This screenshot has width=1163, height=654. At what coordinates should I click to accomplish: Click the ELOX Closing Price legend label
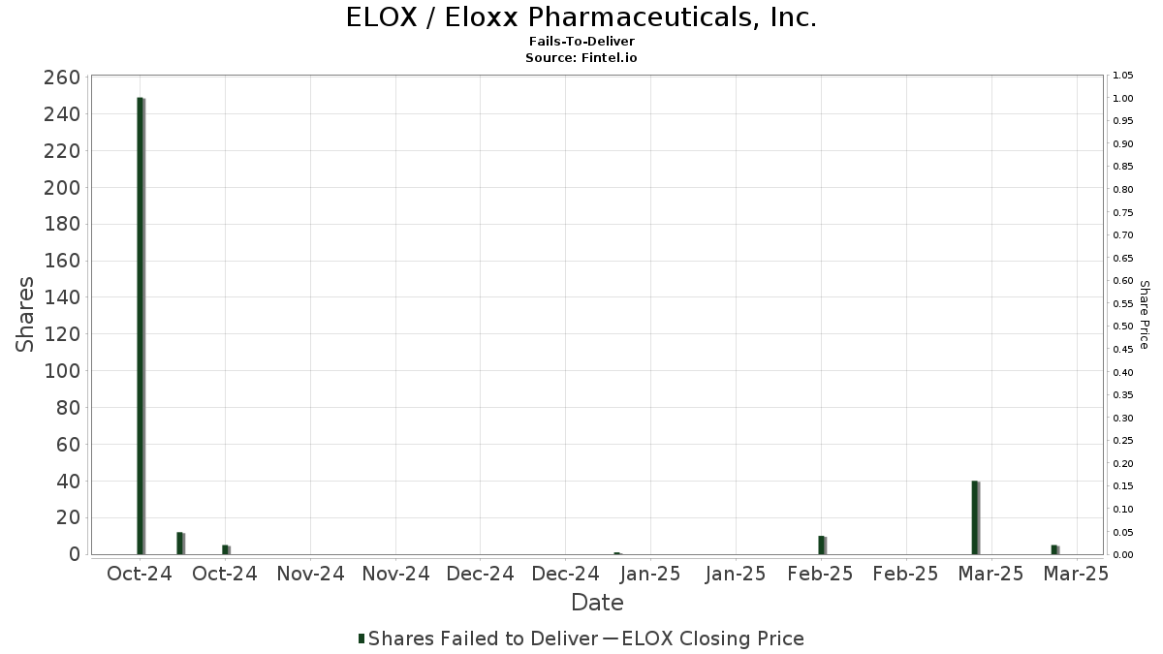712,638
